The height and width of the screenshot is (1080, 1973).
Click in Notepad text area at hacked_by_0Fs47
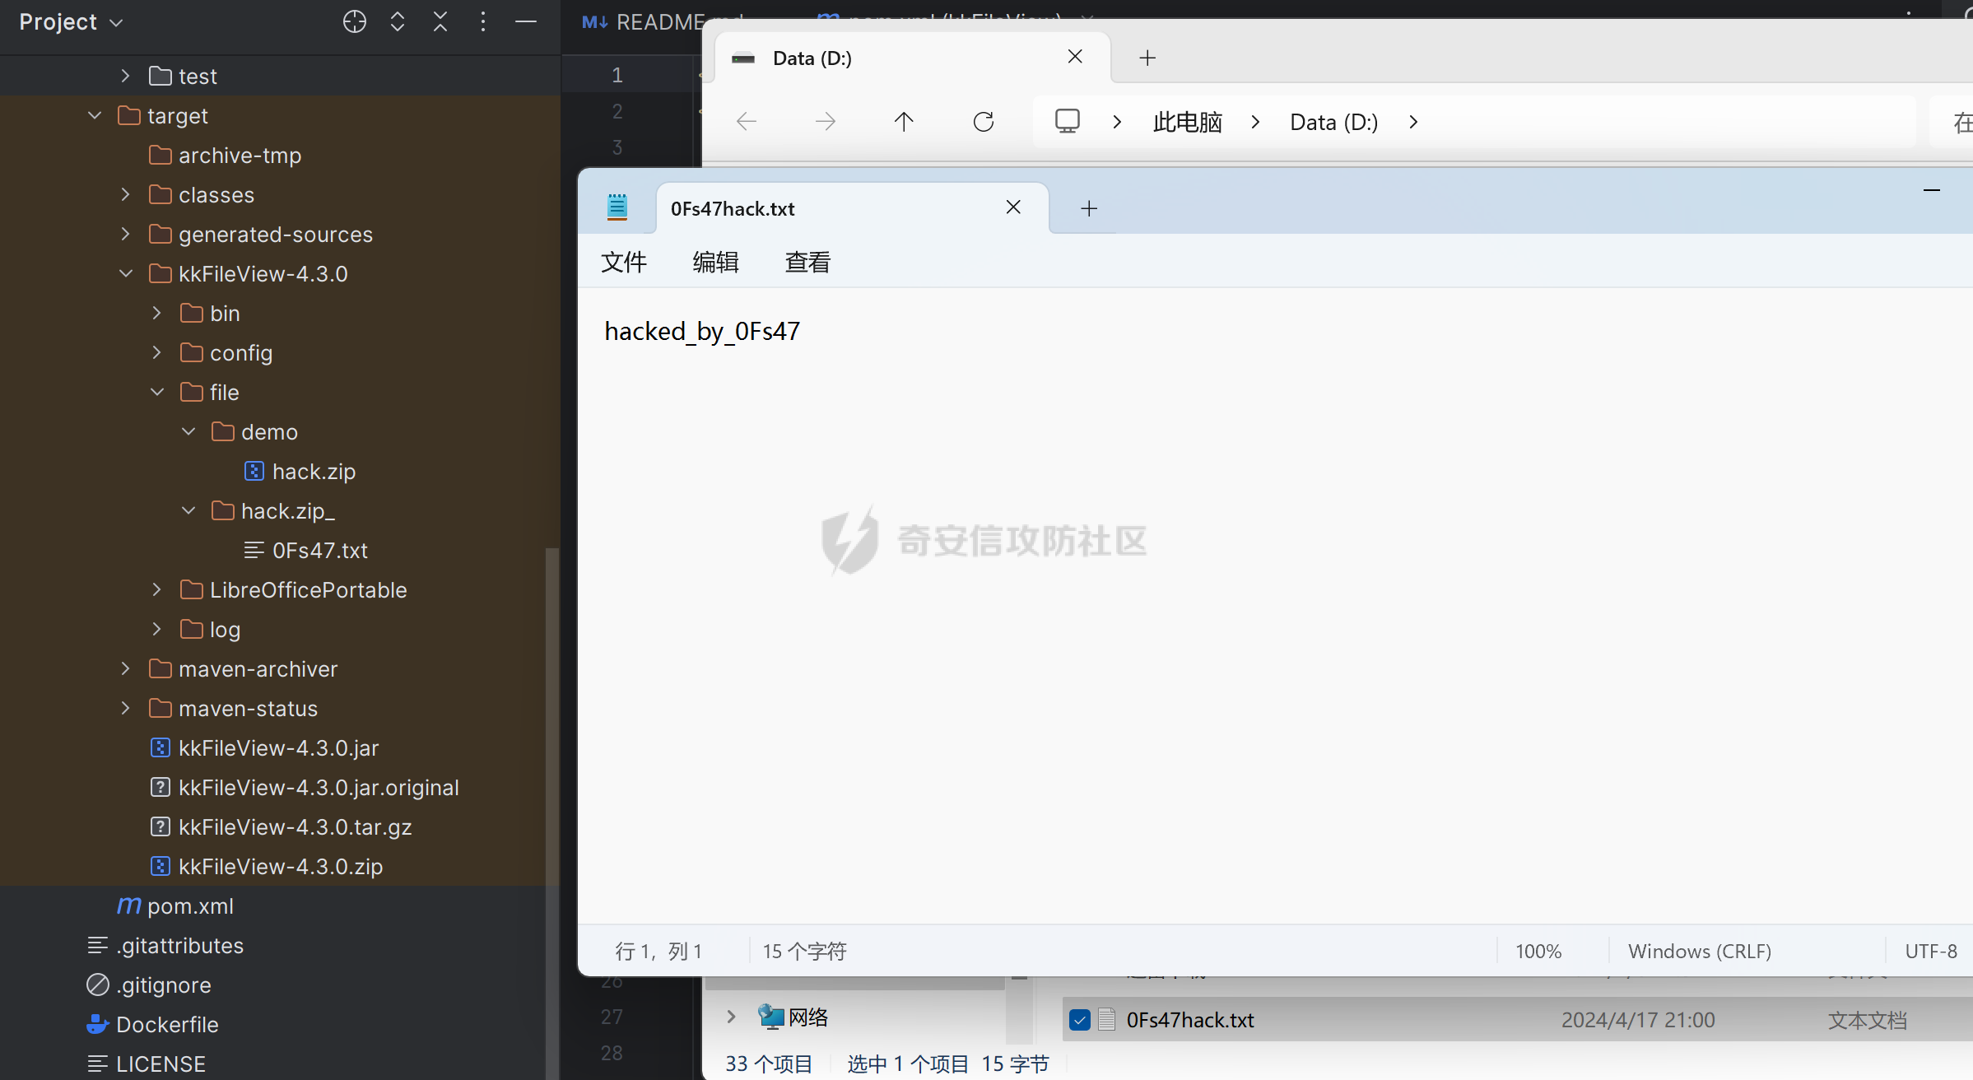point(702,331)
